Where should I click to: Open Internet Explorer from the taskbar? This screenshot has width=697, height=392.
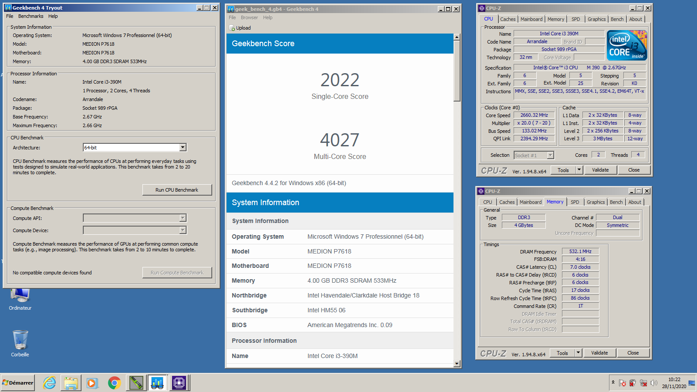[50, 383]
